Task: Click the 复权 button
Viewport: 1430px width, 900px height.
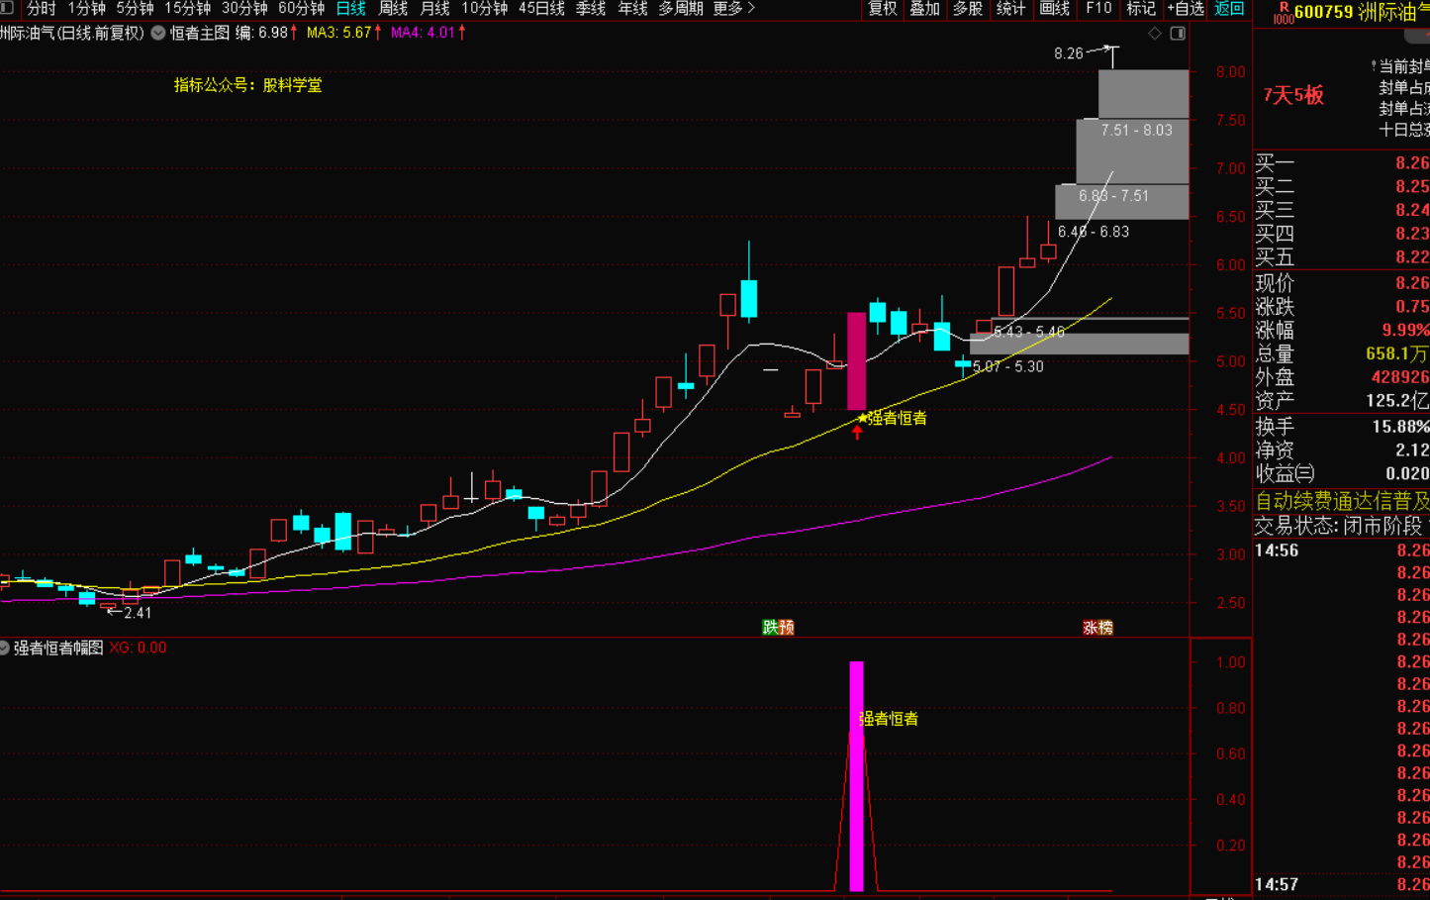Action: pyautogui.click(x=882, y=9)
